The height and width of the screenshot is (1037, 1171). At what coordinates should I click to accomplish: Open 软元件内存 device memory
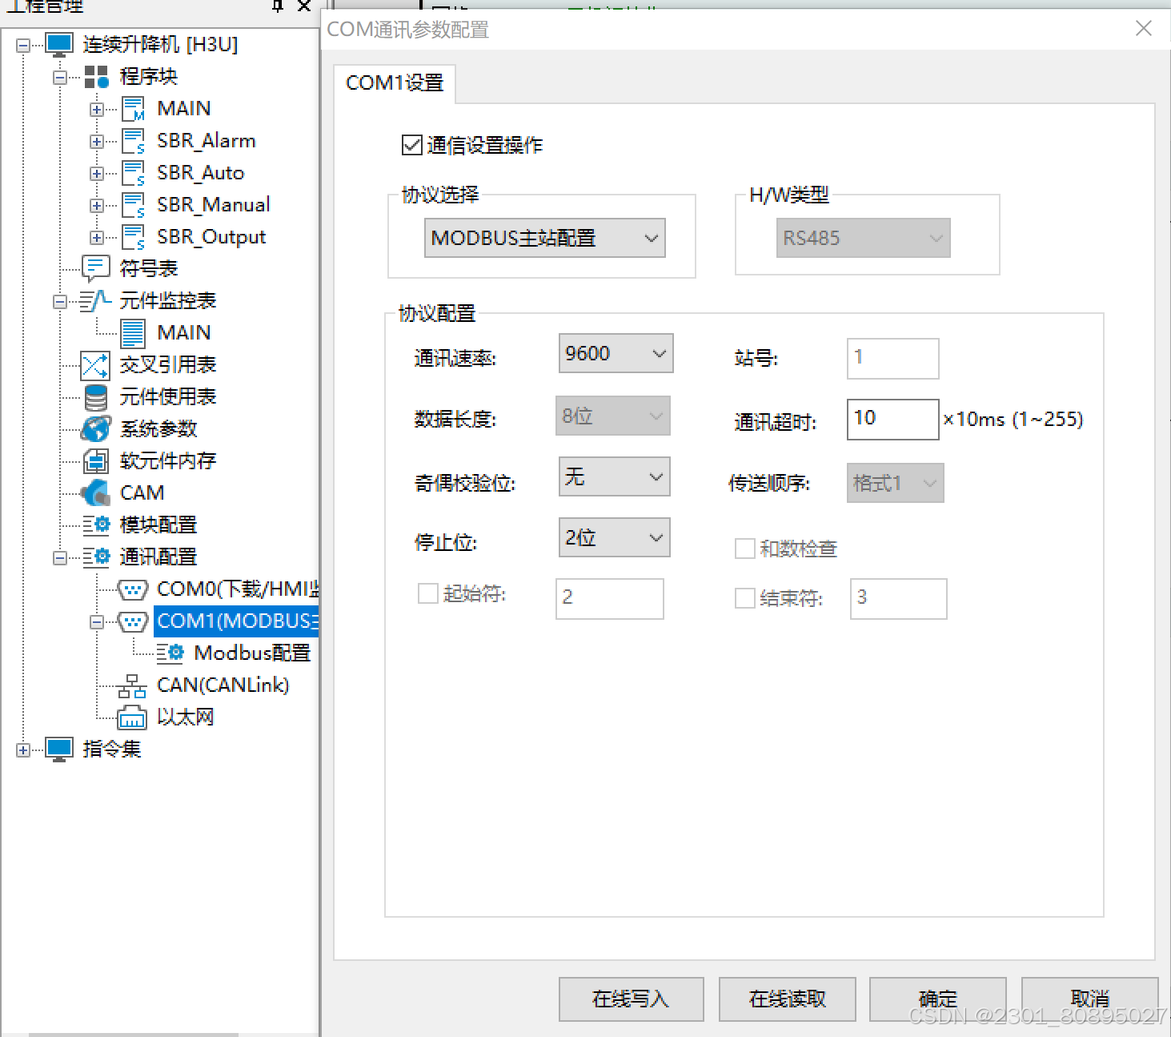166,460
